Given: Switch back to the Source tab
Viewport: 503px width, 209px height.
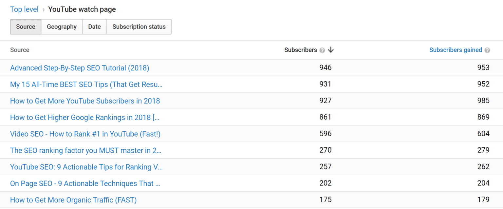Looking at the screenshot, I should point(26,27).
